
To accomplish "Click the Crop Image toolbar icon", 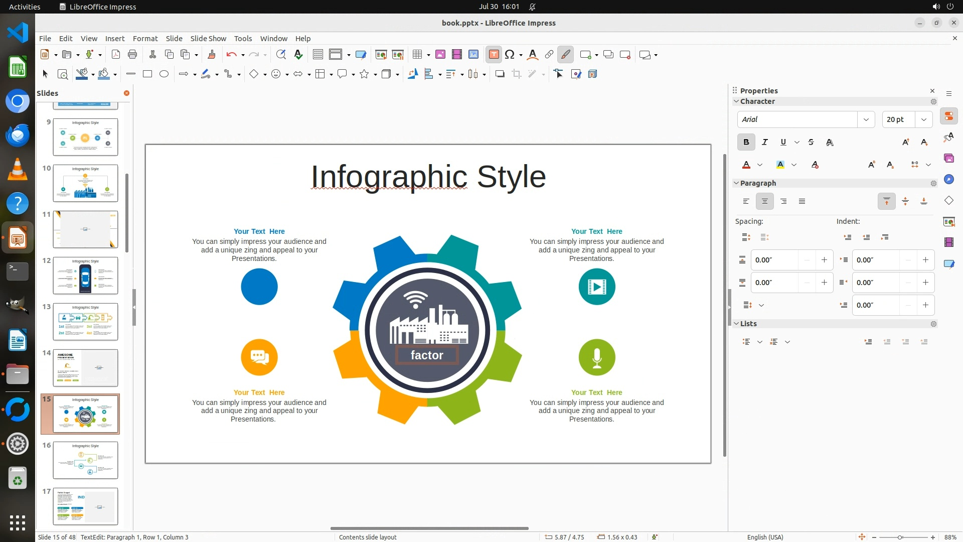I will [x=516, y=74].
